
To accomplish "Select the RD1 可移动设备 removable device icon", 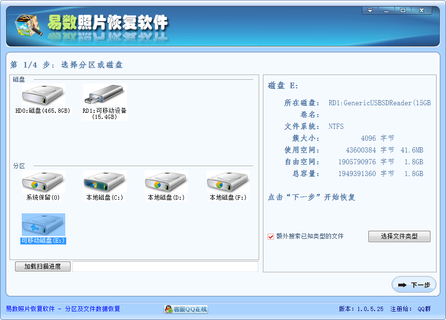I will [104, 94].
